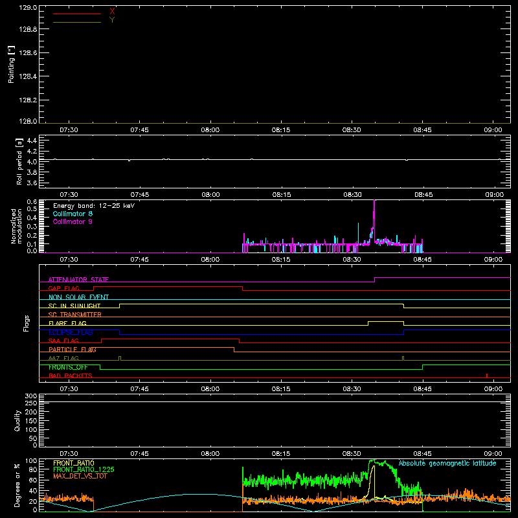The height and width of the screenshot is (518, 518).
Task: Click the Collimator 8 legend label
Action: [x=73, y=214]
